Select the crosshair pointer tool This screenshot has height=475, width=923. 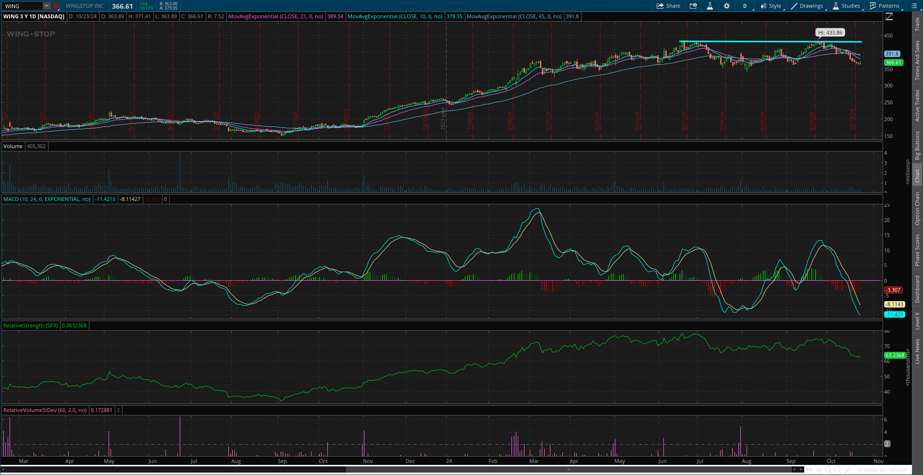tap(819, 470)
